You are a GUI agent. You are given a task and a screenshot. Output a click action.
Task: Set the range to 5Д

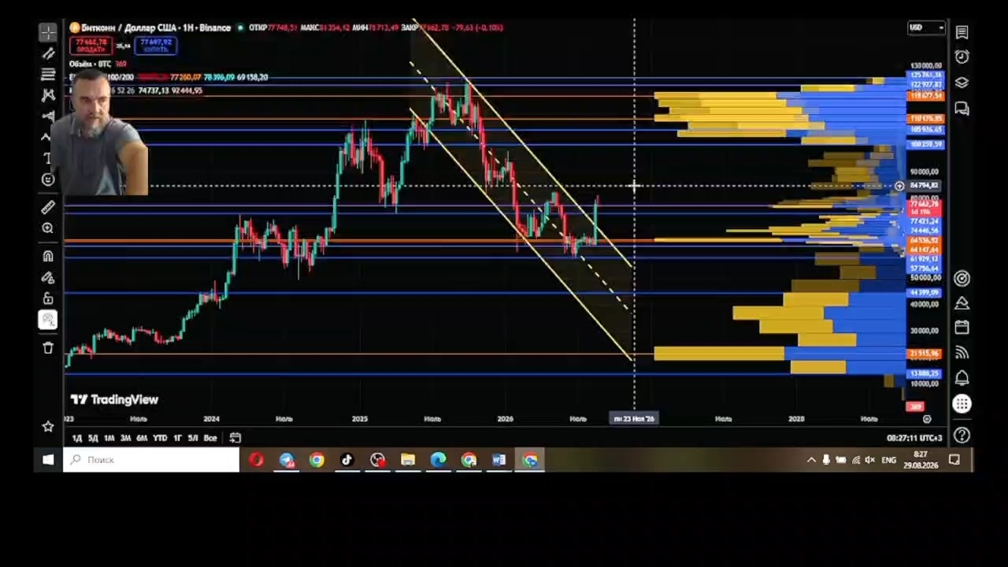pyautogui.click(x=93, y=438)
